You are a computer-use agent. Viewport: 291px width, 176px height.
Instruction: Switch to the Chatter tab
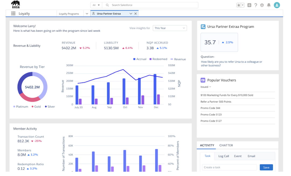coord(226,145)
